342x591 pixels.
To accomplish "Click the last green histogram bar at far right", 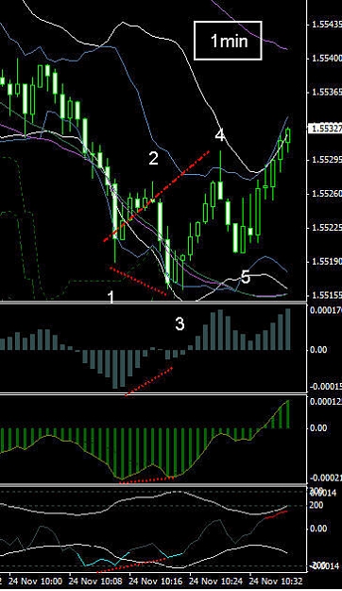I will point(288,414).
